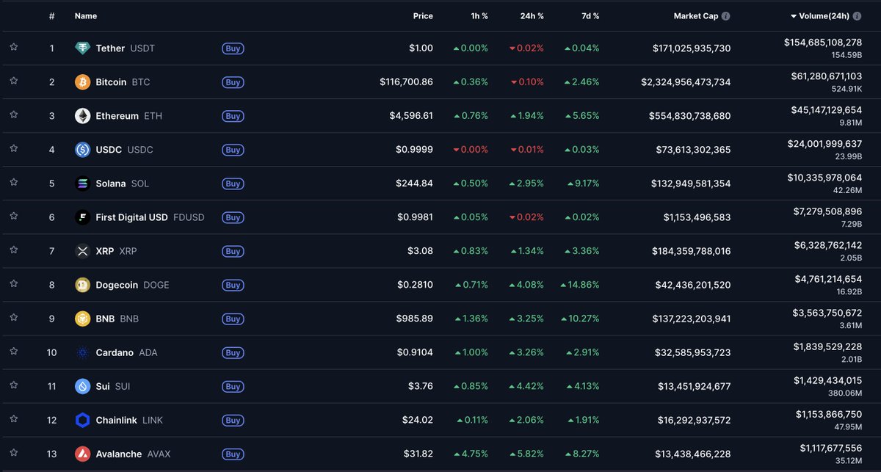The image size is (881, 472).
Task: Show Market Cap info tooltip icon
Action: click(725, 16)
